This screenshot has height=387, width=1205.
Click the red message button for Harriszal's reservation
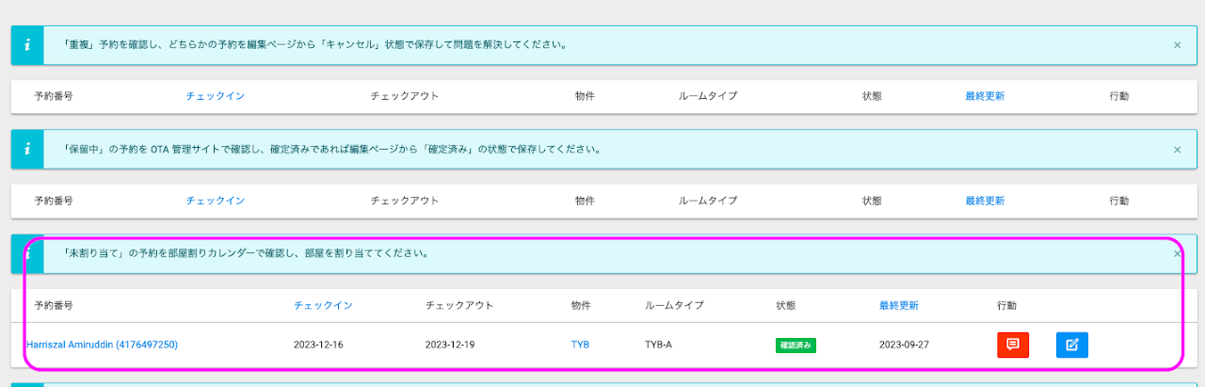[1013, 345]
